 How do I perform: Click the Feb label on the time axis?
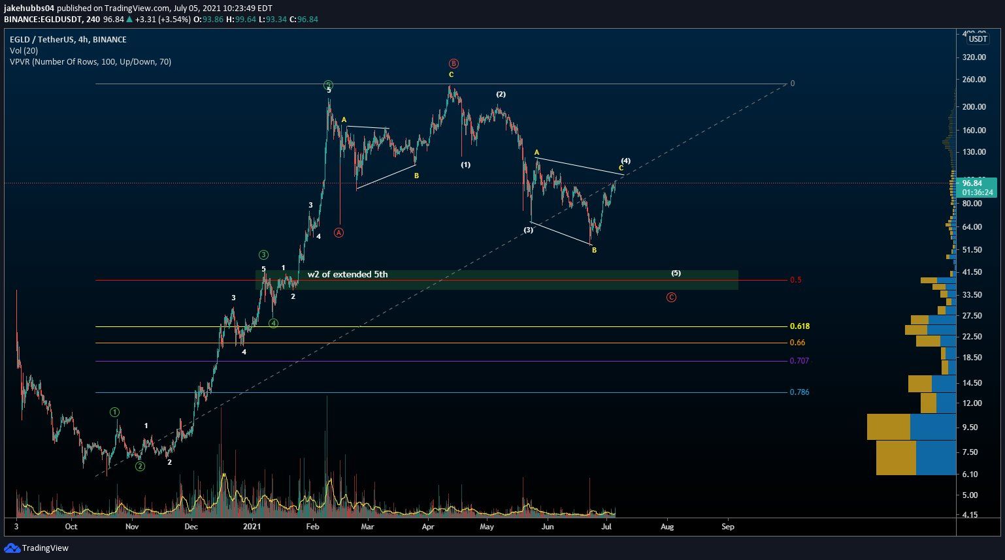[312, 527]
